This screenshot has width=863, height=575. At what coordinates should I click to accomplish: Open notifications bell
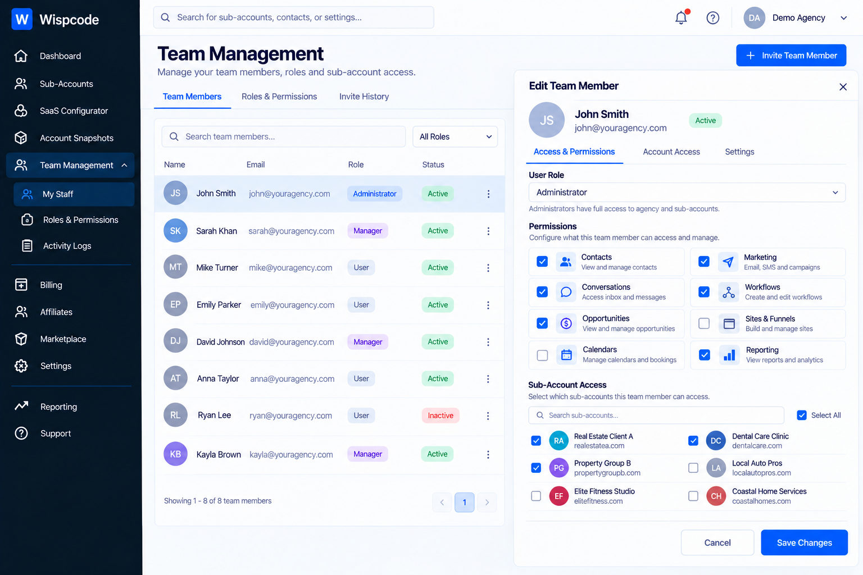click(681, 18)
